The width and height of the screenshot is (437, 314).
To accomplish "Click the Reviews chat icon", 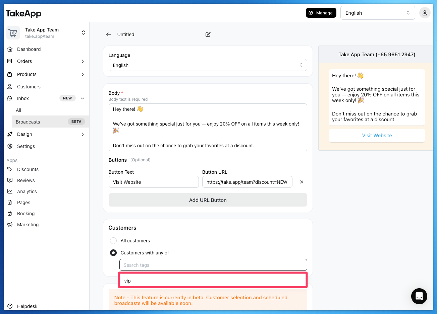I will point(10,180).
